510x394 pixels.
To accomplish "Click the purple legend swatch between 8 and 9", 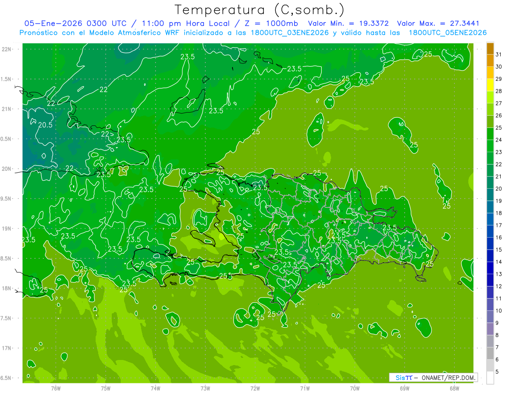I will (x=490, y=329).
